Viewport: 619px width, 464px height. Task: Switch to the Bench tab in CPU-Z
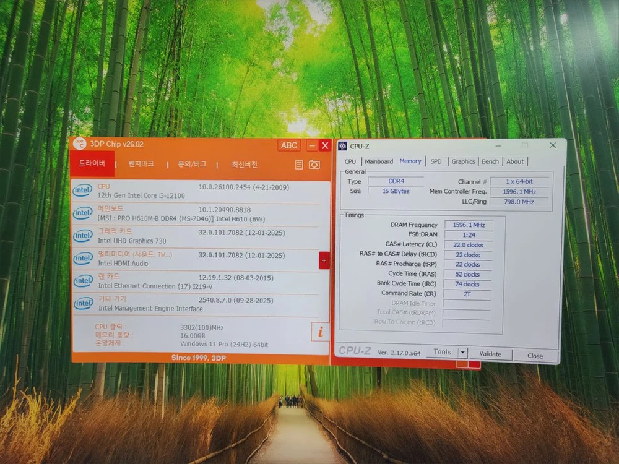point(490,161)
